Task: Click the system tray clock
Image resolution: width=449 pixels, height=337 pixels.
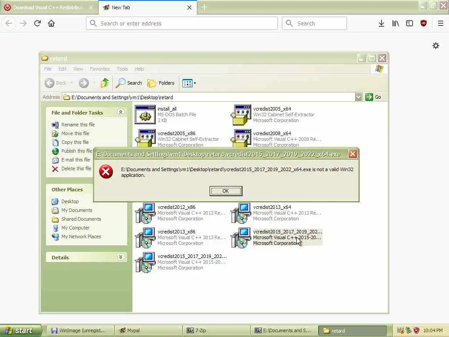Action: coord(433,331)
